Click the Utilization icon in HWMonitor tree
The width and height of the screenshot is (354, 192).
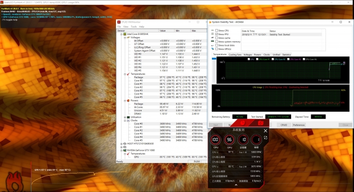pos(128,117)
